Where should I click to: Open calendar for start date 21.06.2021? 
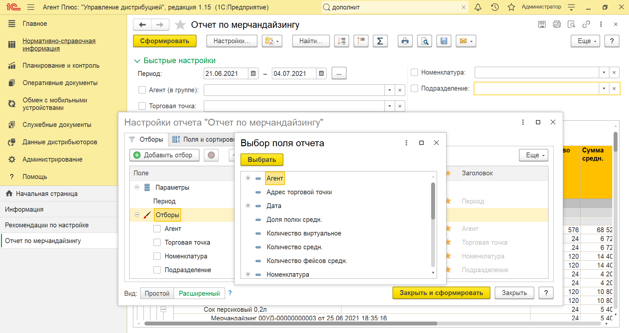click(x=253, y=74)
